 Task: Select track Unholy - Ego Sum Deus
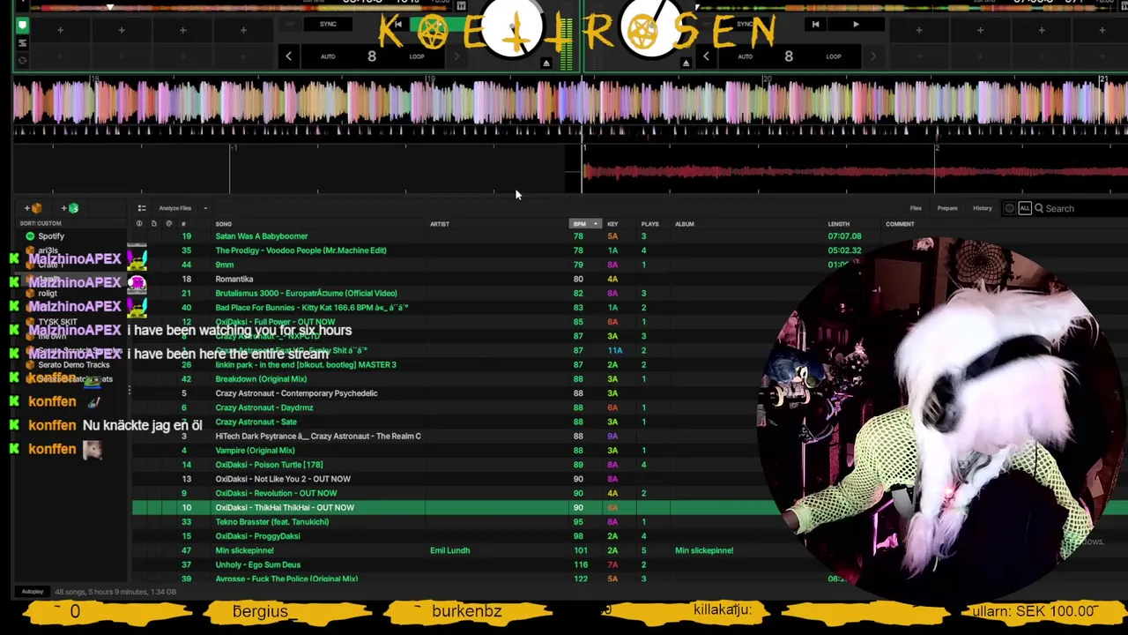tap(258, 564)
